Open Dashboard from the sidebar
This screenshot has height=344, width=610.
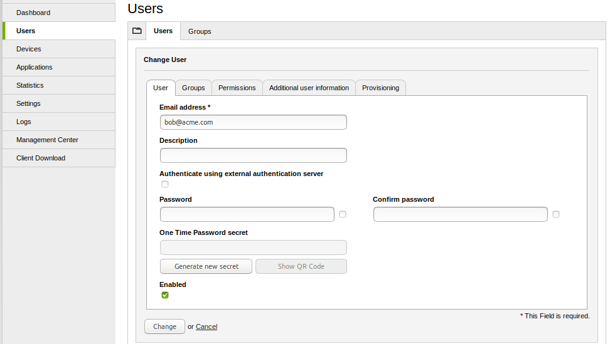[33, 13]
